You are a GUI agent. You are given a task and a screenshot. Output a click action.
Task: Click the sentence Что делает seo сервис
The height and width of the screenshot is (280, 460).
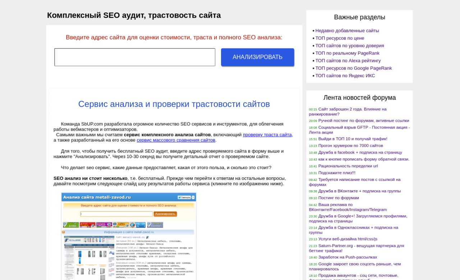coord(166,168)
